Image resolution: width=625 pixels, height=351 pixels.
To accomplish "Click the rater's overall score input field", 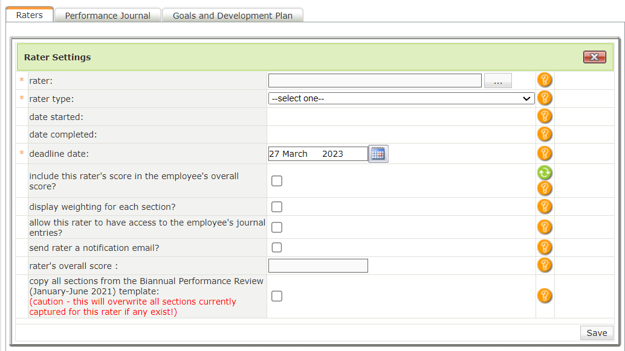I will coord(318,265).
